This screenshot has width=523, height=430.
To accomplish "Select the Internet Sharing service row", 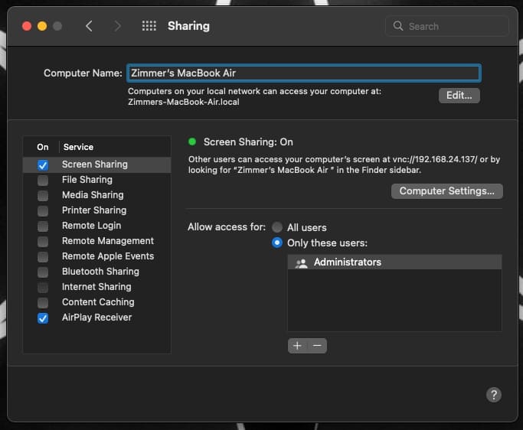I will click(96, 288).
